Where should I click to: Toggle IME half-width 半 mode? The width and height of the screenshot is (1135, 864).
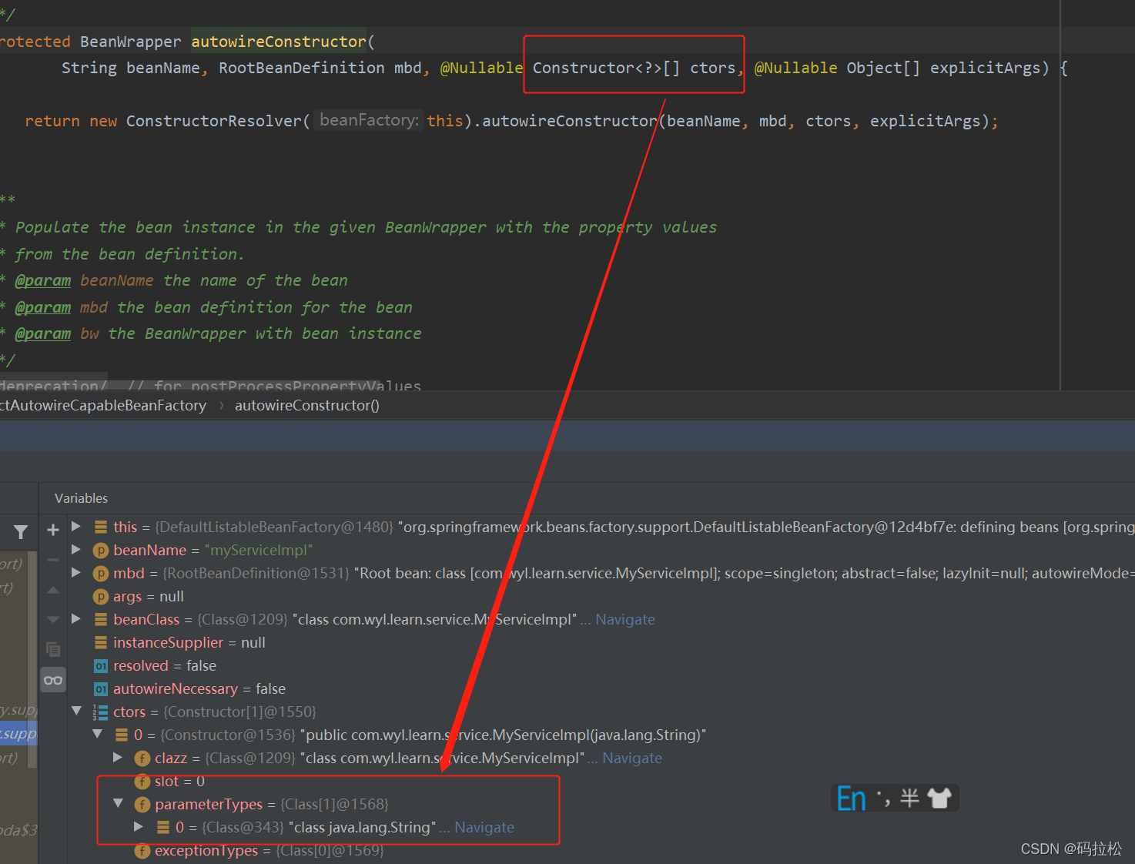[x=909, y=798]
